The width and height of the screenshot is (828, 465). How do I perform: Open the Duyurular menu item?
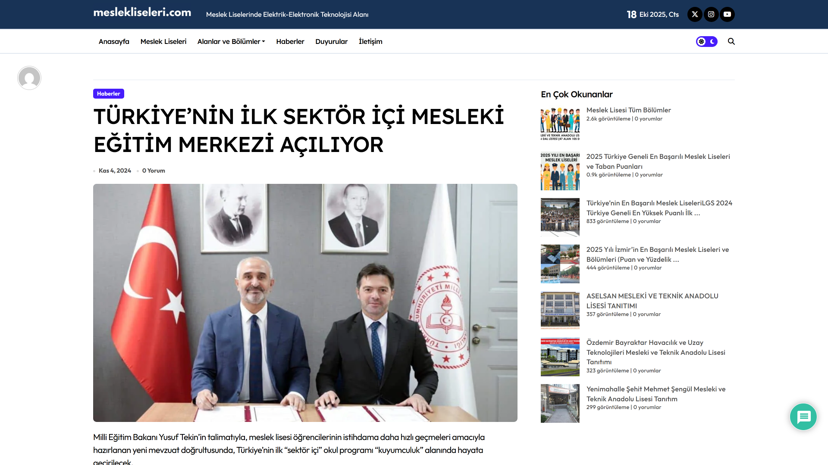point(331,41)
